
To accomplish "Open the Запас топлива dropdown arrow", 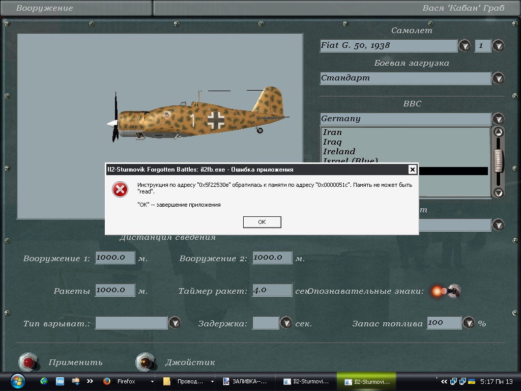I will point(469,322).
